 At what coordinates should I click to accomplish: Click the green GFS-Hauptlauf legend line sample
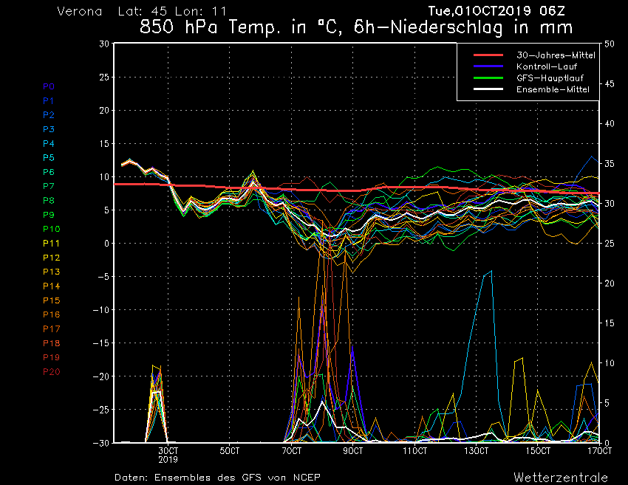coord(488,78)
